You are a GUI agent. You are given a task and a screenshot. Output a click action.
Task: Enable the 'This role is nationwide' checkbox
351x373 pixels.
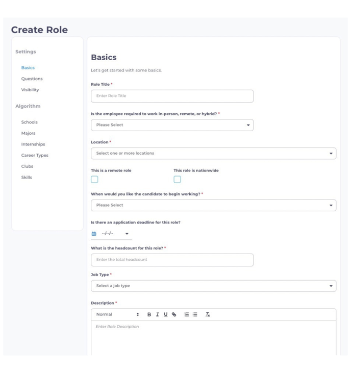pyautogui.click(x=177, y=179)
